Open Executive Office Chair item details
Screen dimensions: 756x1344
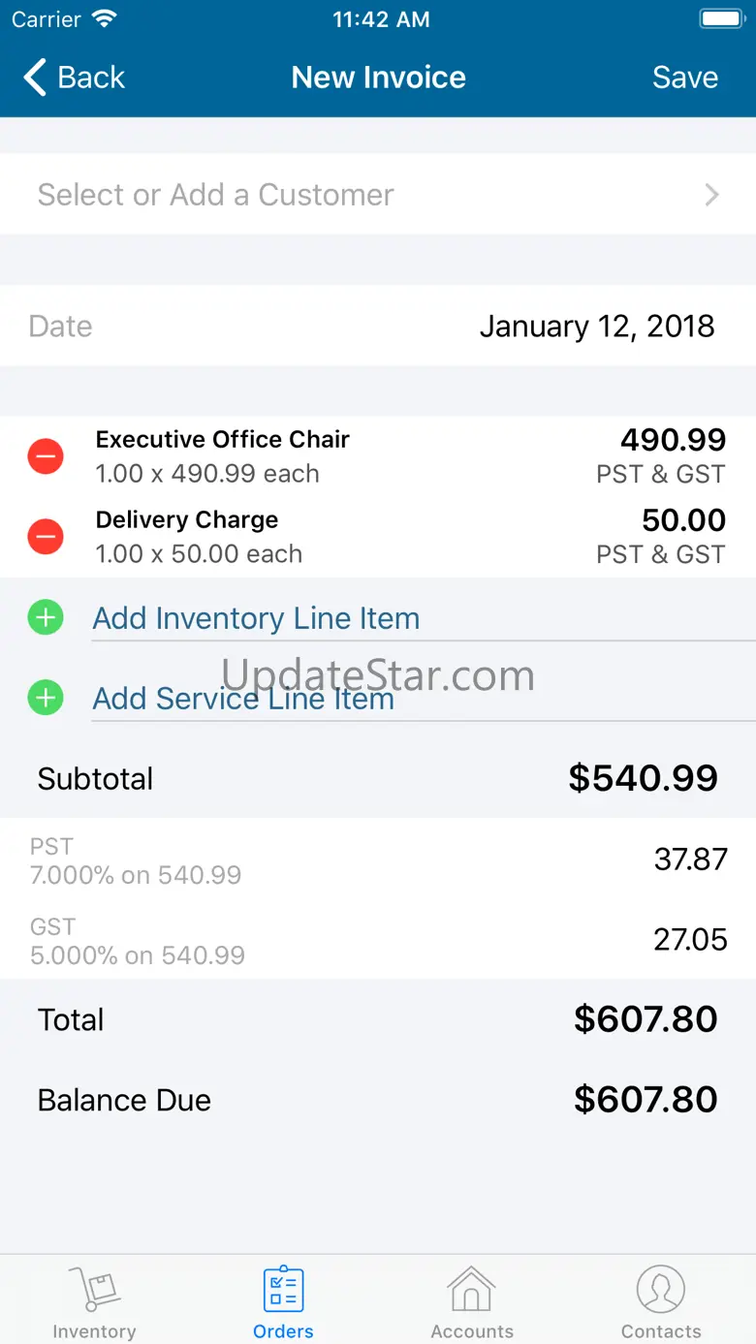[x=222, y=440]
